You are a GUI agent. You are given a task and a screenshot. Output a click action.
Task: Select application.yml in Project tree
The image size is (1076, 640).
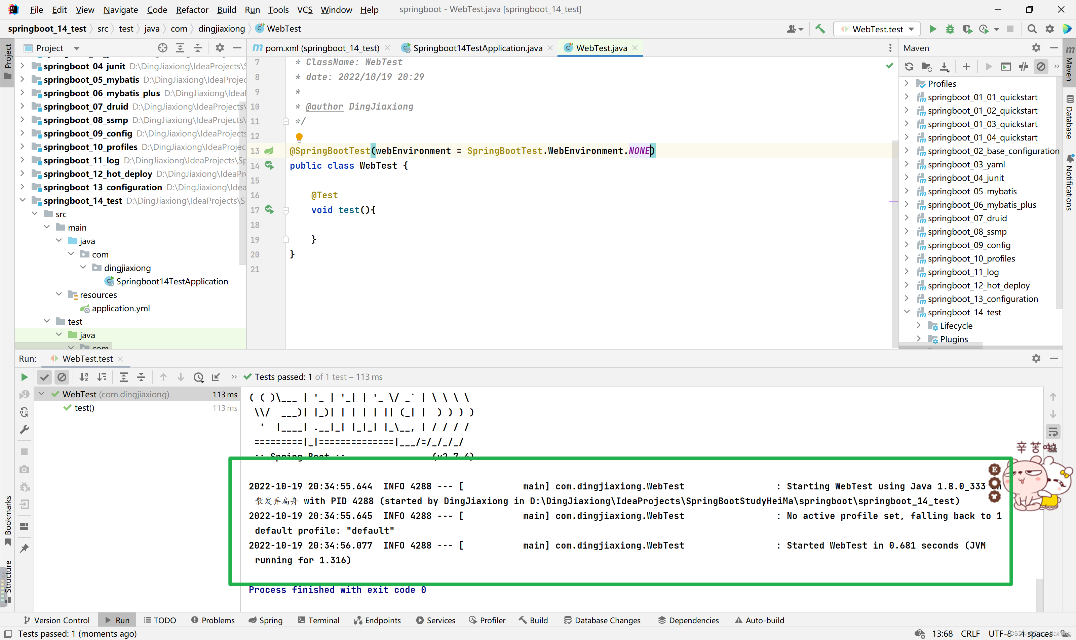pos(121,308)
